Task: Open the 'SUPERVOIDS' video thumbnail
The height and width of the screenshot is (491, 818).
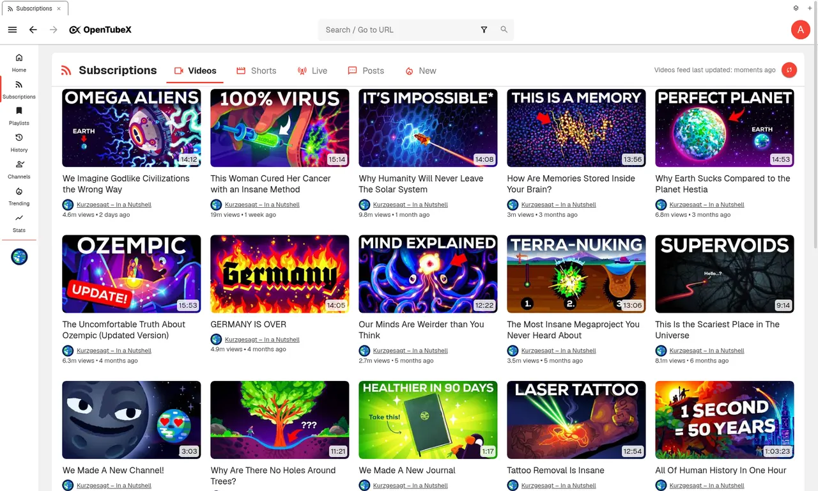Action: pyautogui.click(x=725, y=274)
